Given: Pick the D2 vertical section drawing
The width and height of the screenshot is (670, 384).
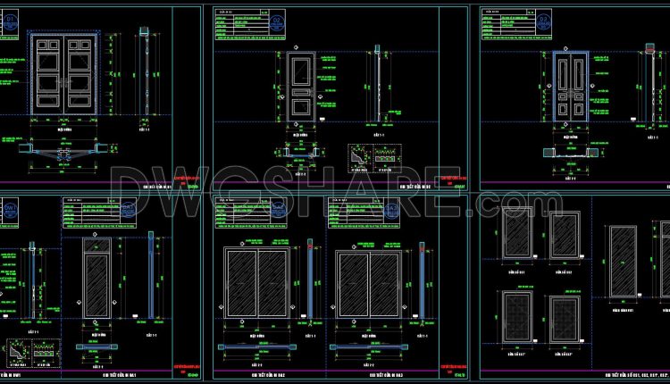Looking at the screenshot, I should [x=377, y=83].
